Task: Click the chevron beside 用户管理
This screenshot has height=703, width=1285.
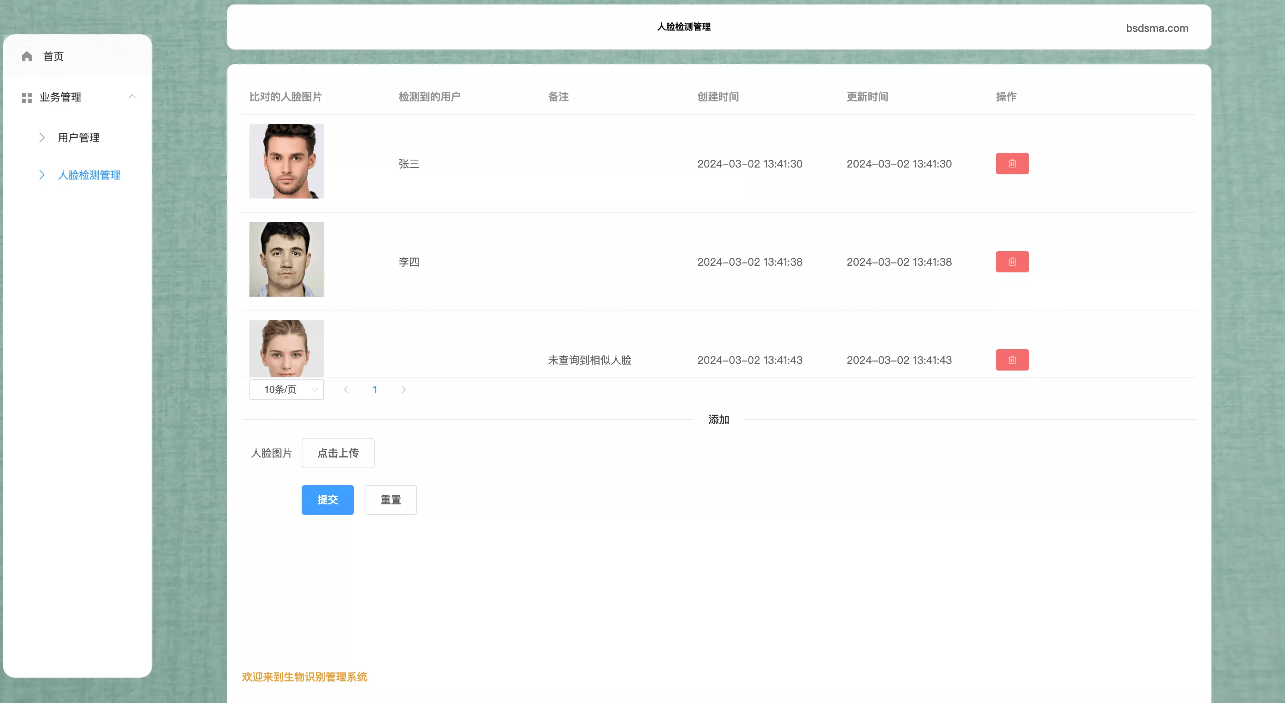Action: point(42,138)
